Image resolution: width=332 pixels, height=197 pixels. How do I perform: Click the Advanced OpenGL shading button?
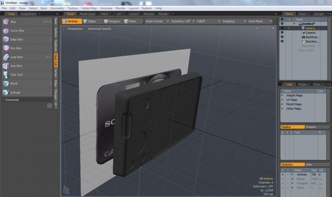pos(100,29)
